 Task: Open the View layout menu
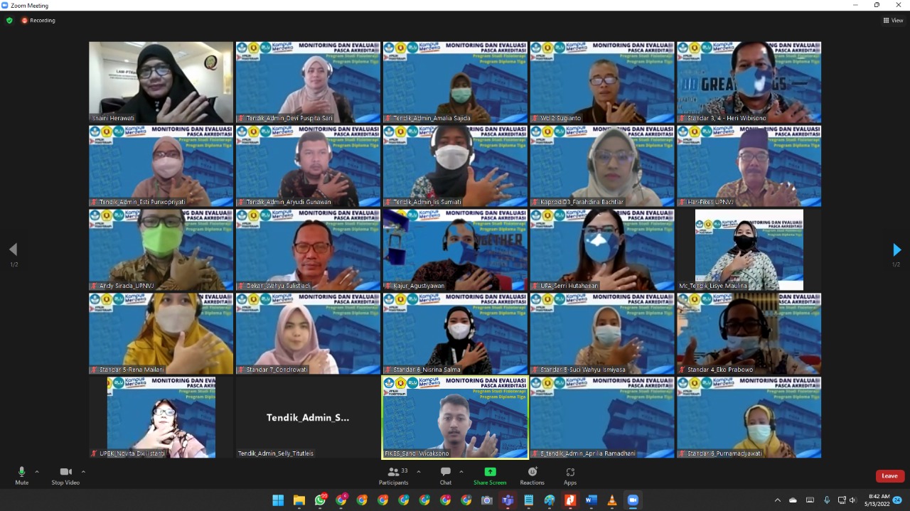892,21
